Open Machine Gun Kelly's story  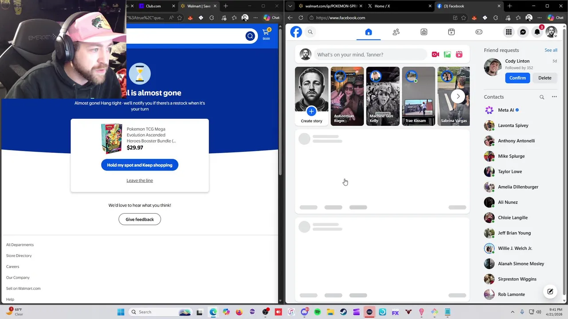point(383,96)
